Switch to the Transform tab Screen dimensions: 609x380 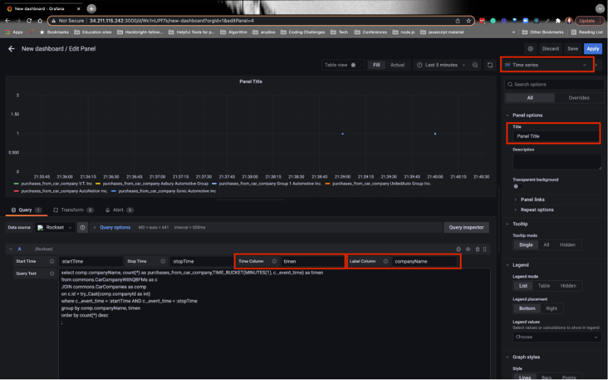pos(73,210)
